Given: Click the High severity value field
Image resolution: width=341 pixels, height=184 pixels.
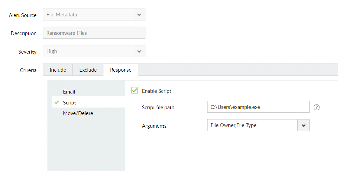Looking at the screenshot, I should tap(88, 51).
